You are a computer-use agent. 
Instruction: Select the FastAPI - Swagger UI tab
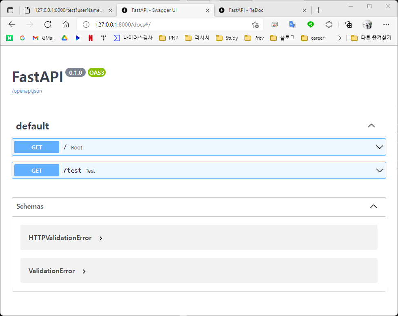[x=165, y=10]
